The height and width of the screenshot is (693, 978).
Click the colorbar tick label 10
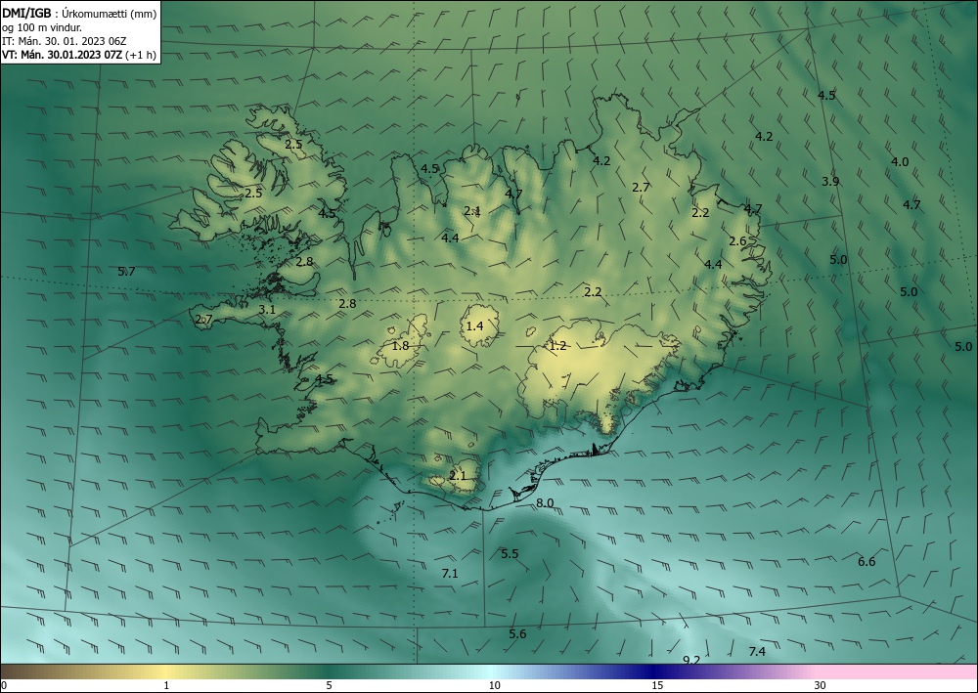click(494, 685)
